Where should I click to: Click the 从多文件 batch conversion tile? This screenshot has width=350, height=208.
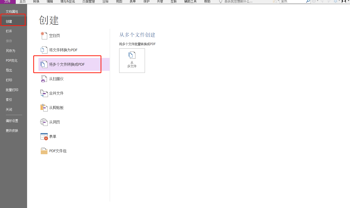point(132,60)
